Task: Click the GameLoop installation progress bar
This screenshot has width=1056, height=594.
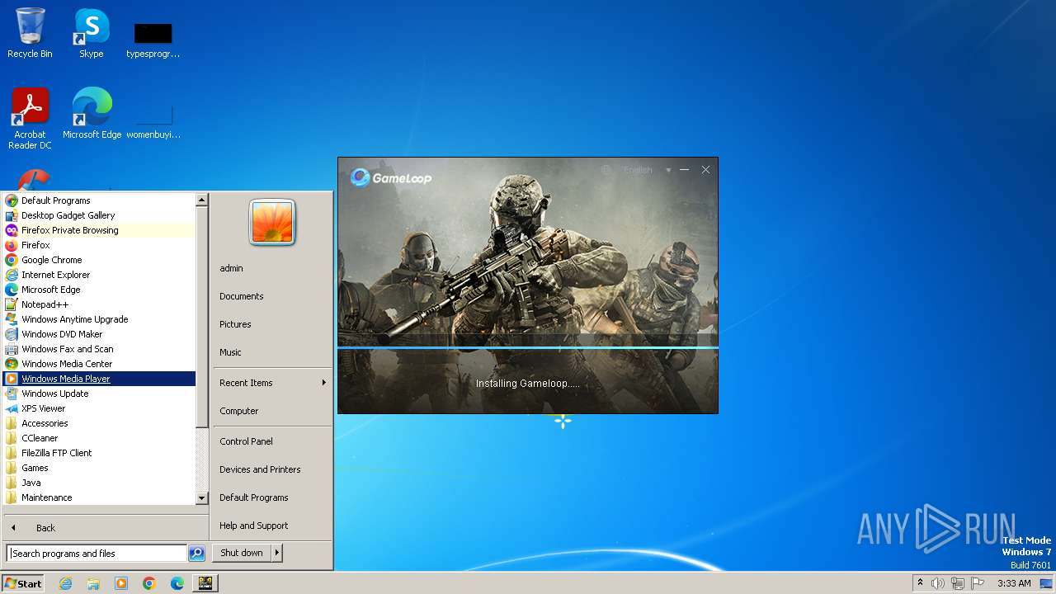Action: (x=528, y=348)
